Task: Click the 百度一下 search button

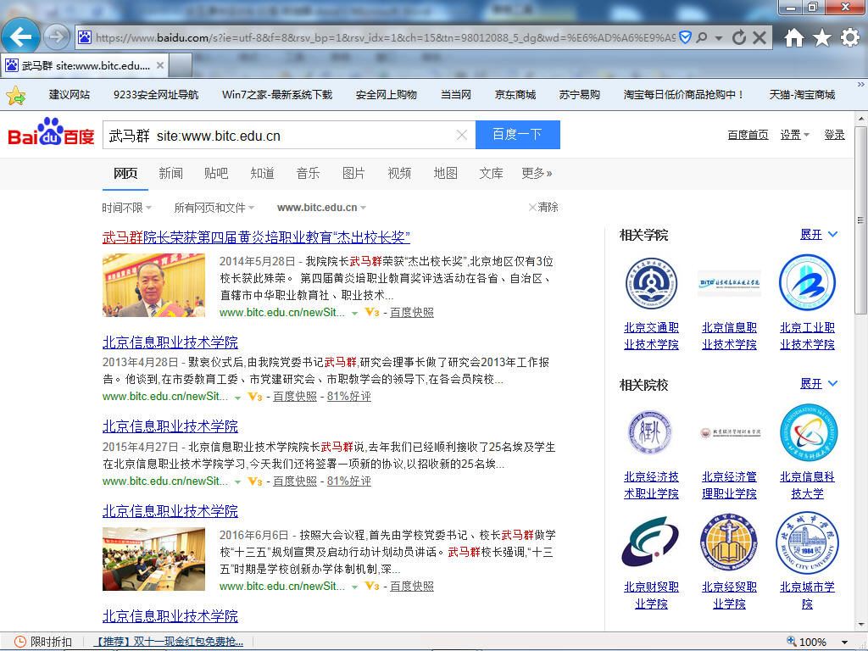Action: pyautogui.click(x=518, y=135)
